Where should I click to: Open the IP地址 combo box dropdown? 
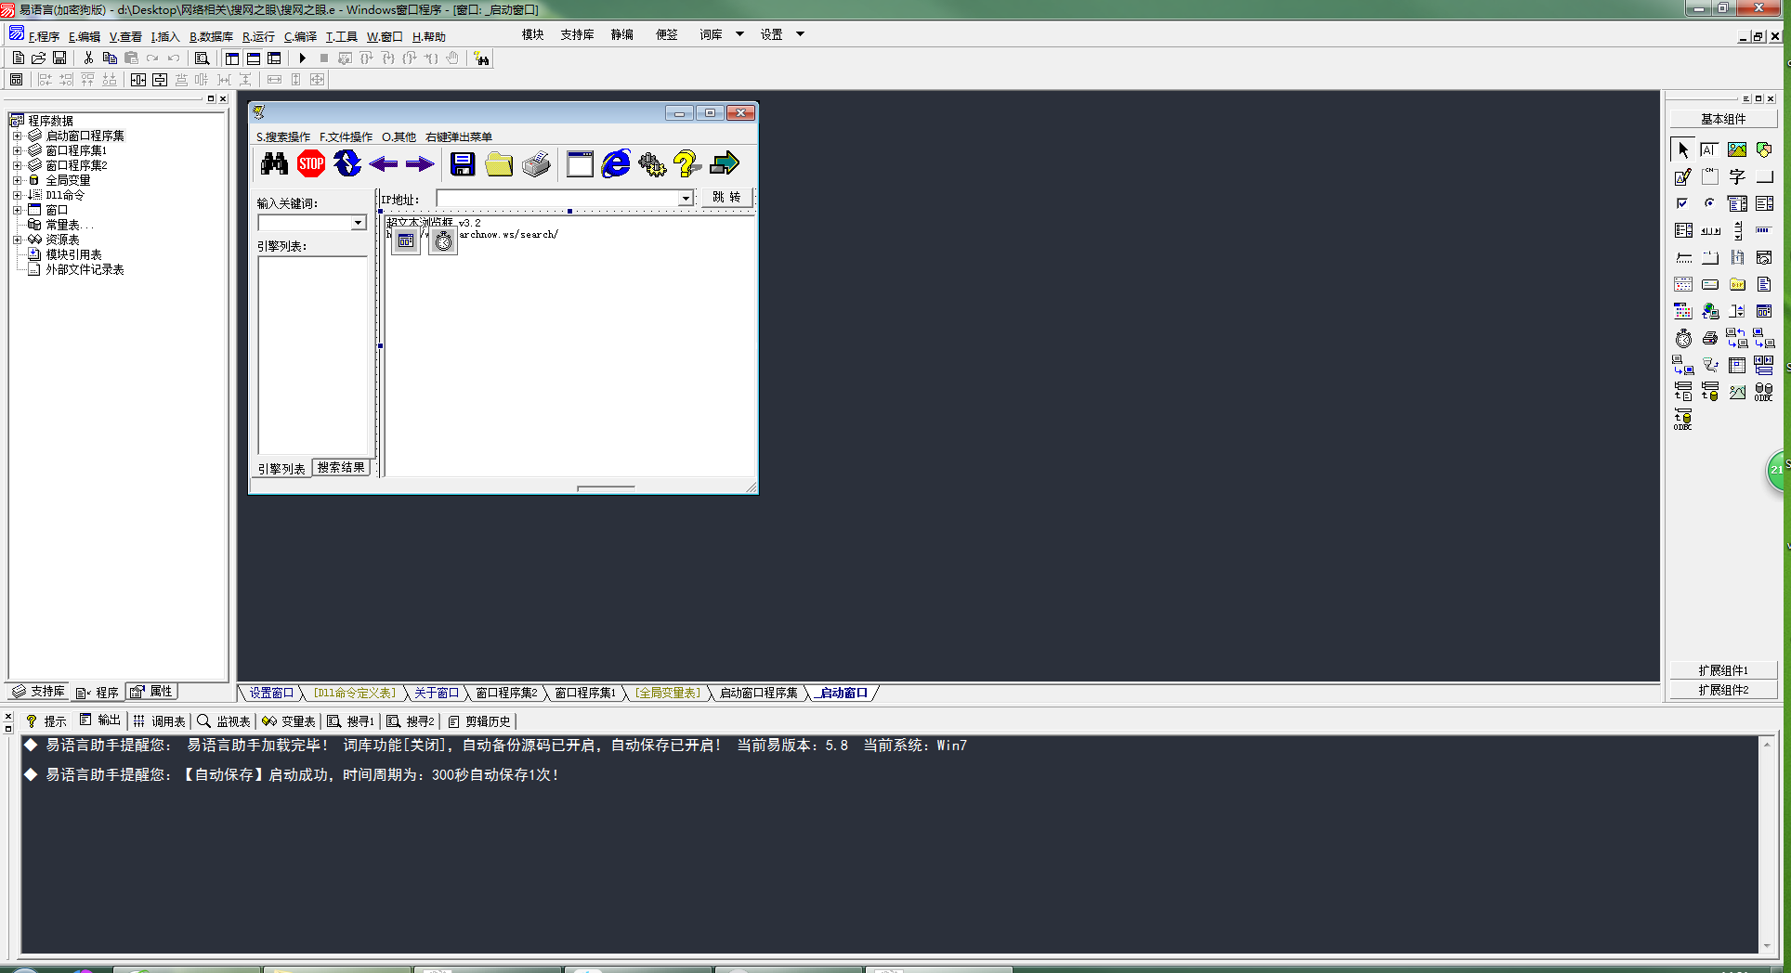click(x=685, y=199)
